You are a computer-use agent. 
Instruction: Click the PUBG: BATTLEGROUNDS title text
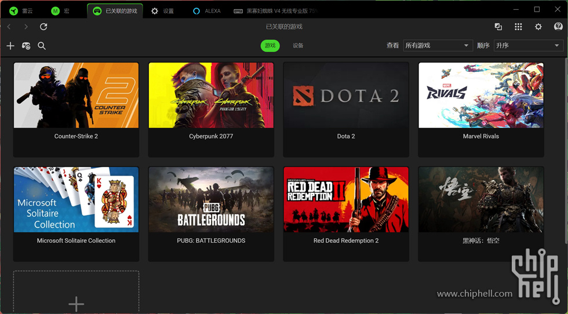click(211, 240)
